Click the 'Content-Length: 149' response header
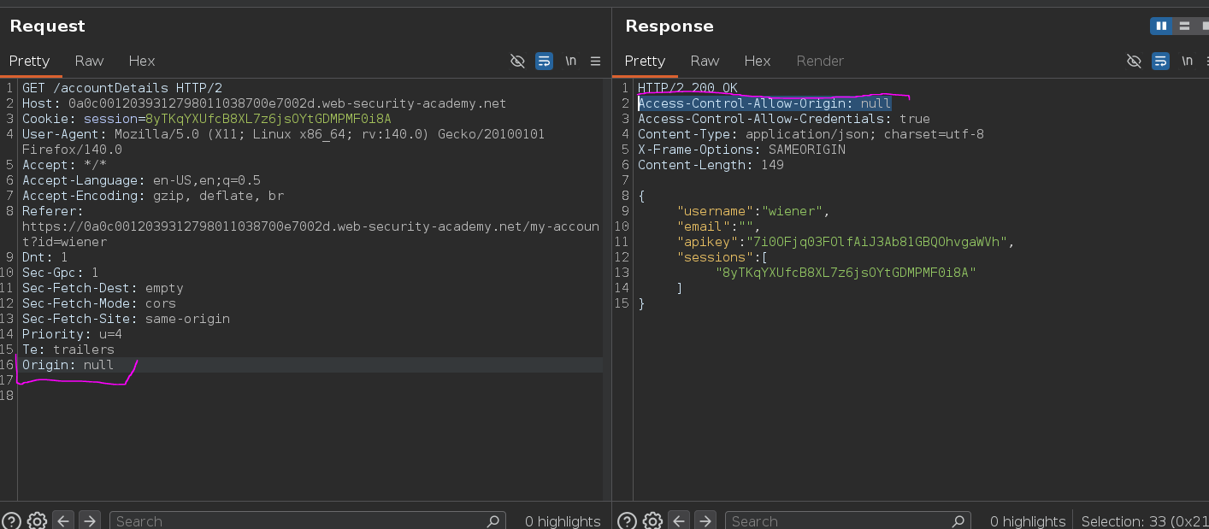The width and height of the screenshot is (1209, 529). point(711,165)
